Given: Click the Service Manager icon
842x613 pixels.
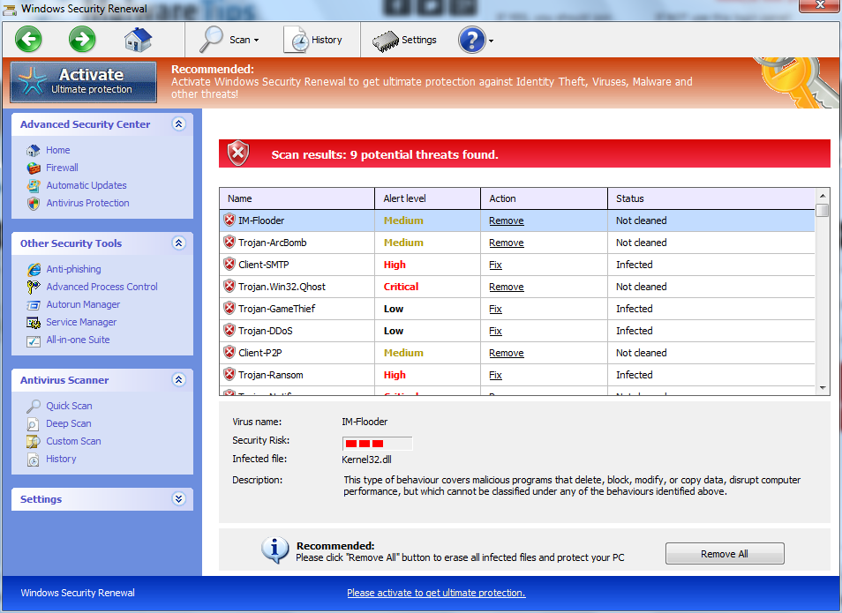Looking at the screenshot, I should (34, 323).
